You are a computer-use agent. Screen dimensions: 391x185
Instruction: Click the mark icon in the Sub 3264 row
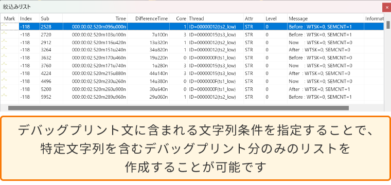[4, 48]
